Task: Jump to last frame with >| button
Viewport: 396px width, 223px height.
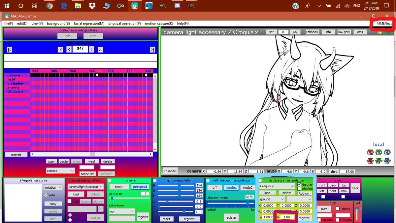Action: click(x=152, y=50)
